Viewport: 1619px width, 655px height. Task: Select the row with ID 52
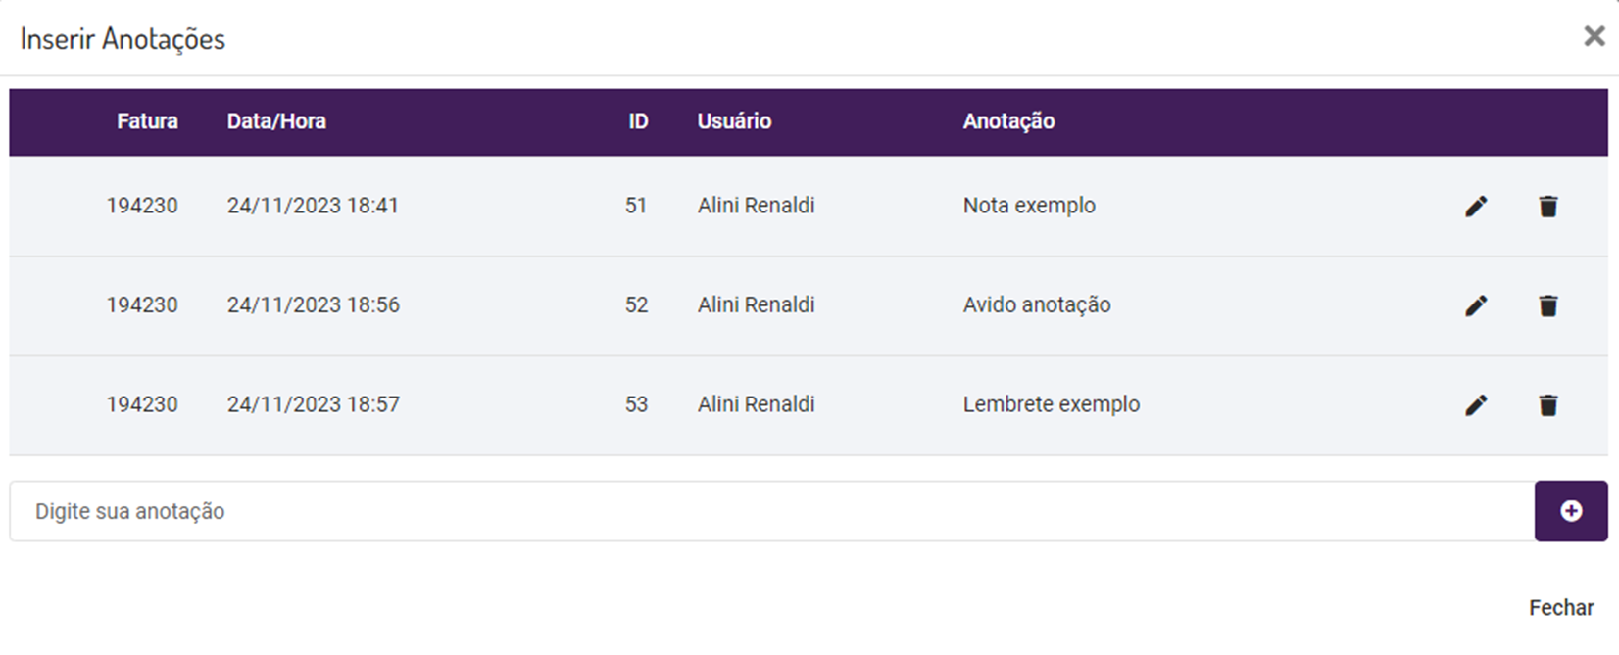click(636, 305)
